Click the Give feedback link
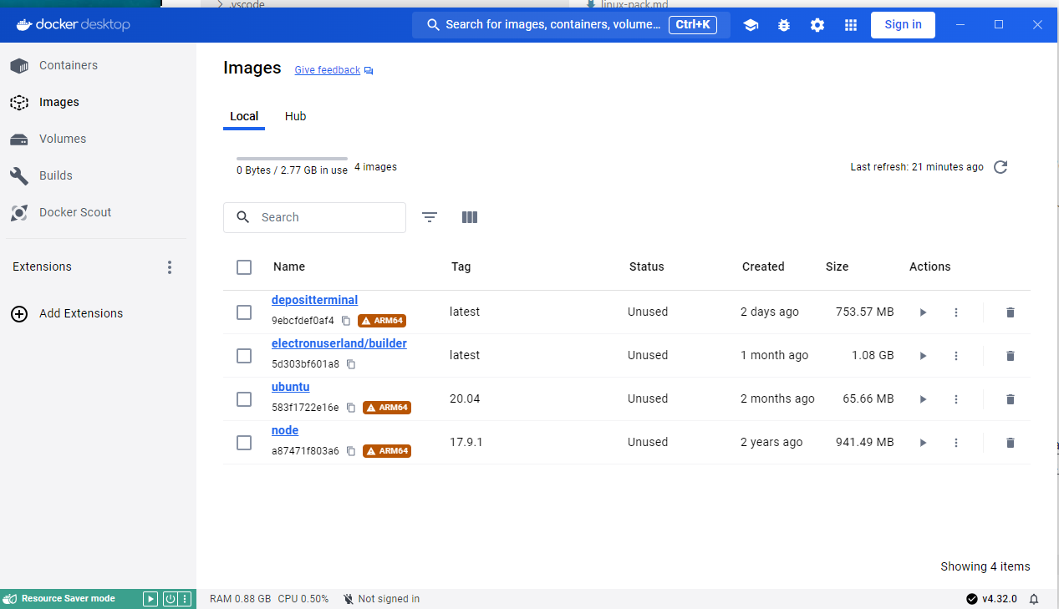This screenshot has height=609, width=1059. click(327, 69)
